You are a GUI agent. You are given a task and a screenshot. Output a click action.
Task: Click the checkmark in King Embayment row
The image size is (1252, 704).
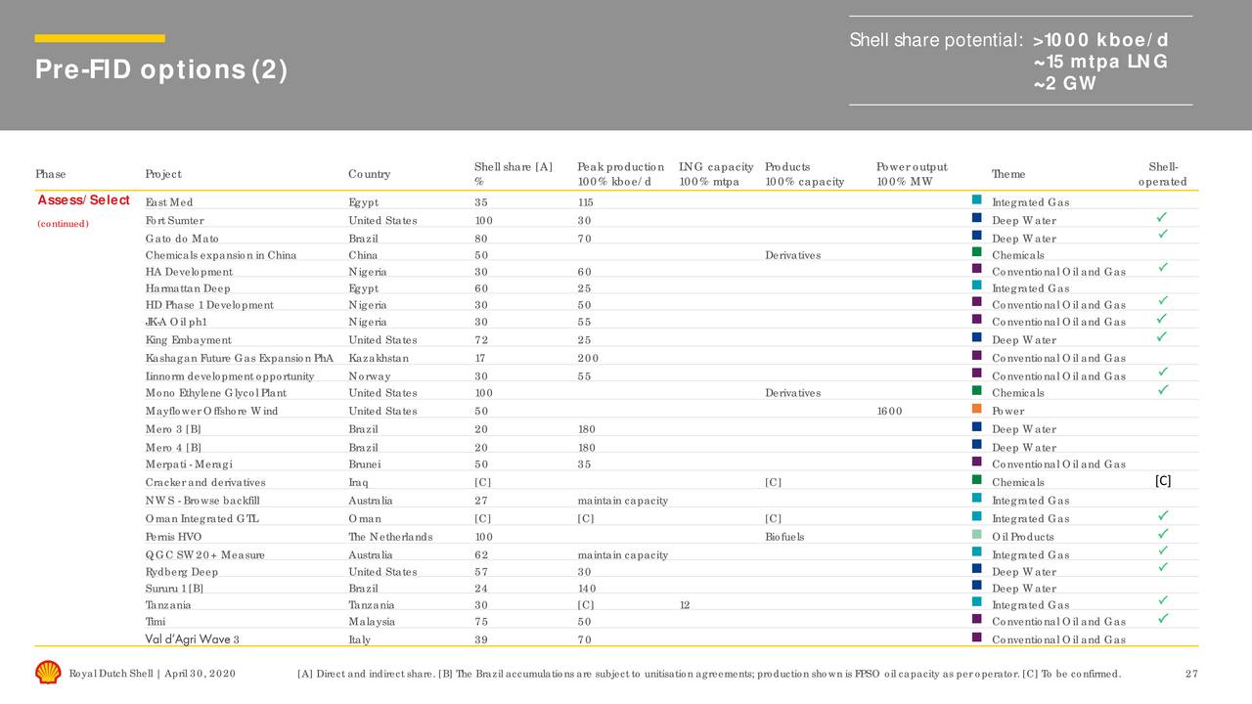(1162, 337)
